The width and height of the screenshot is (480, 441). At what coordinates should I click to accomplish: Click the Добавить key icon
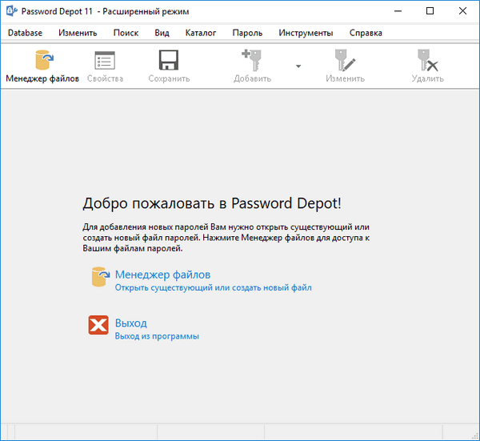click(252, 61)
